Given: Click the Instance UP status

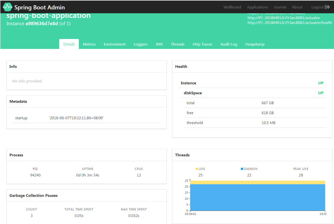Looking at the screenshot, I should pos(321,83).
